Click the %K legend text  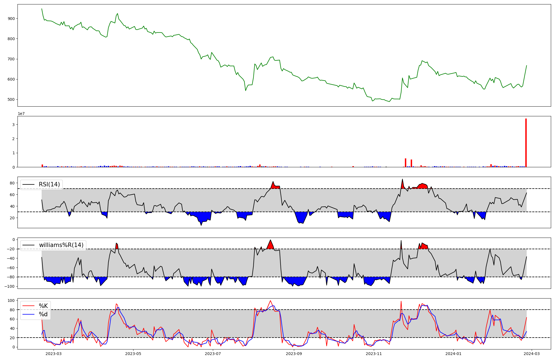[43, 306]
